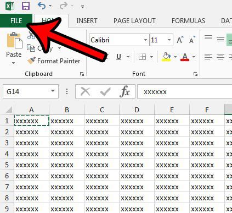Image resolution: width=232 pixels, height=213 pixels.
Task: Click the formula bar containing xxxxxx
Action: [x=185, y=91]
